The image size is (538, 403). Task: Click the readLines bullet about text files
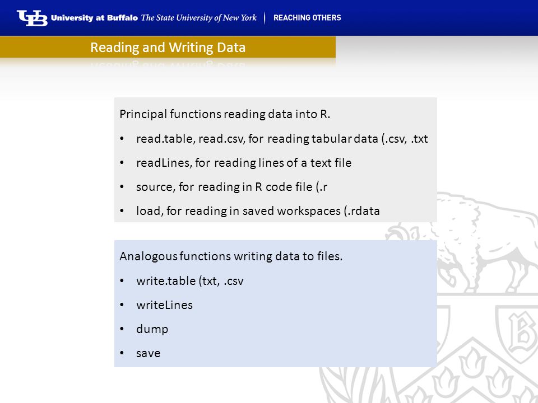[x=244, y=163]
